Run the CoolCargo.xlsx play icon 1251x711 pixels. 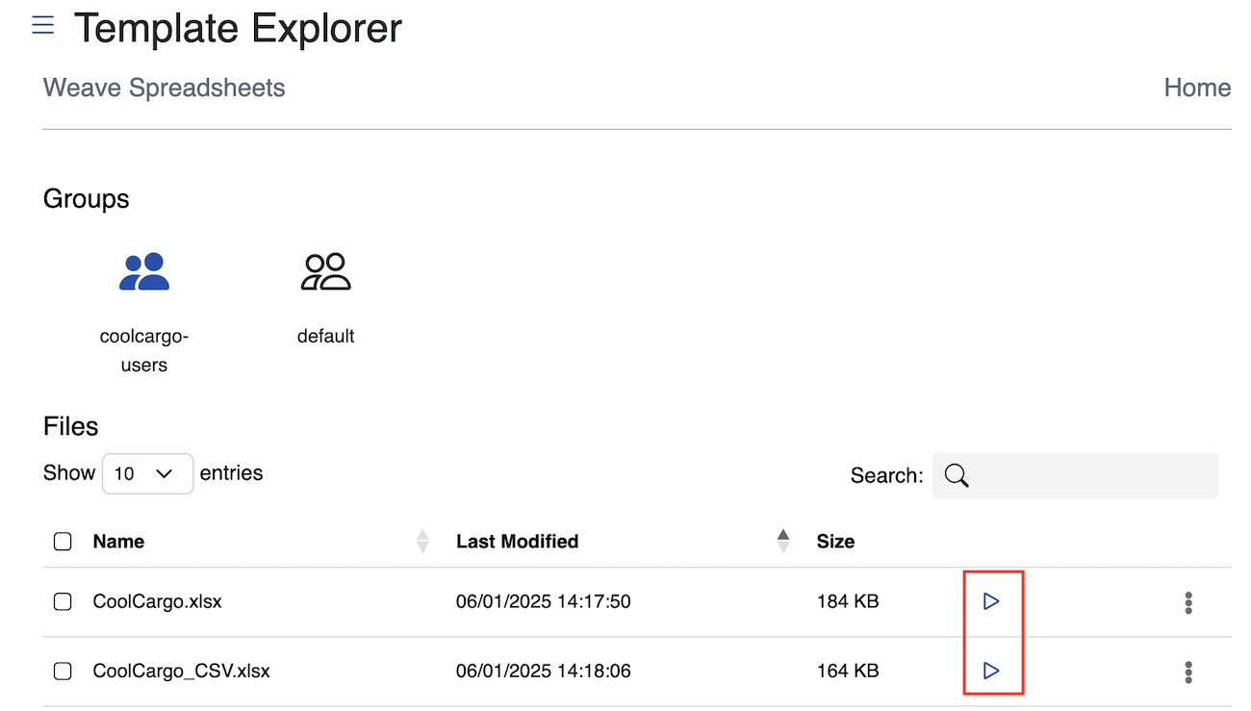(991, 601)
